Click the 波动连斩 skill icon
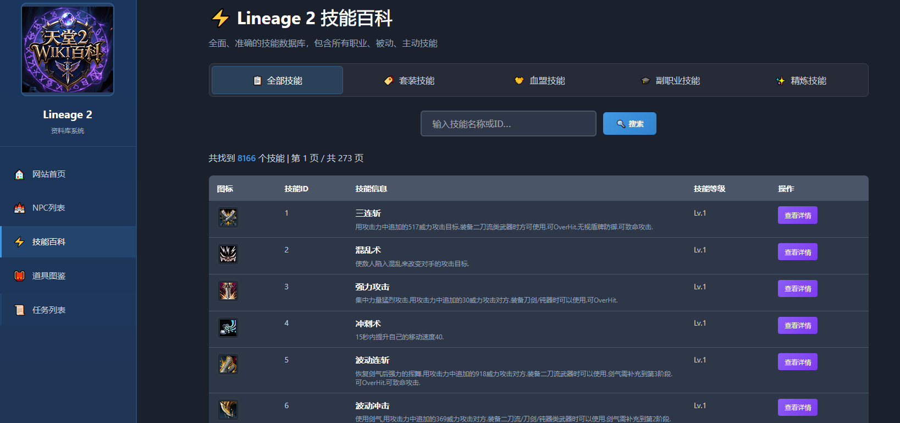This screenshot has width=900, height=423. pos(228,364)
